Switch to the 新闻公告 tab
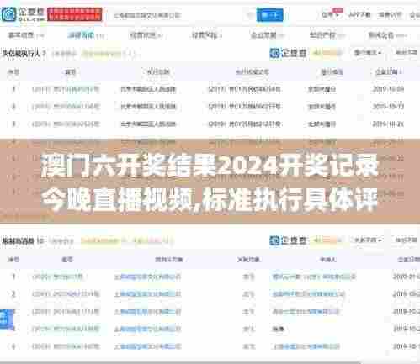Image resolution: width=420 pixels, height=364 pixels. coord(387,35)
